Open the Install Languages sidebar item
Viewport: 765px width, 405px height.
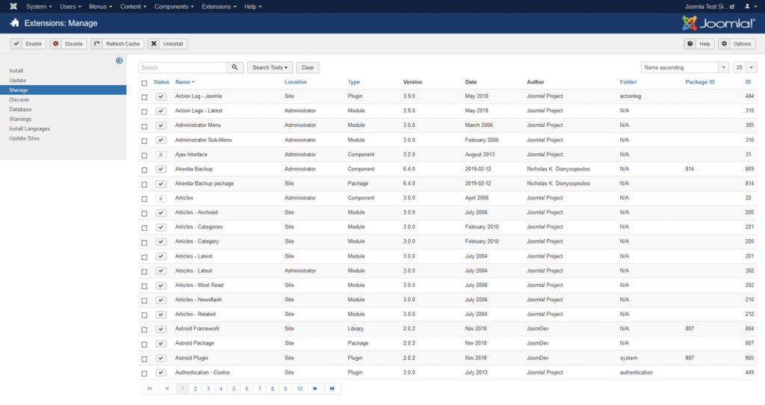[x=29, y=129]
